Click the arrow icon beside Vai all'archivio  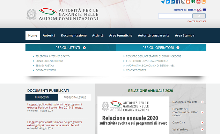[202, 129]
